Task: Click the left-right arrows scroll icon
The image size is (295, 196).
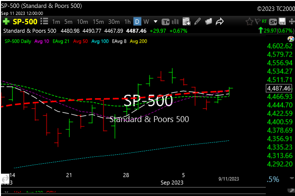Action: click(x=5, y=178)
